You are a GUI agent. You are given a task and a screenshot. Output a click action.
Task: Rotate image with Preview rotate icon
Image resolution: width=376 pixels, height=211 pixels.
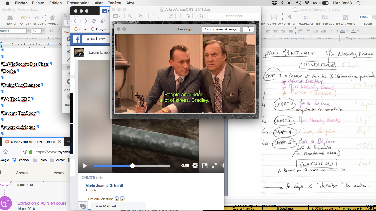click(188, 16)
